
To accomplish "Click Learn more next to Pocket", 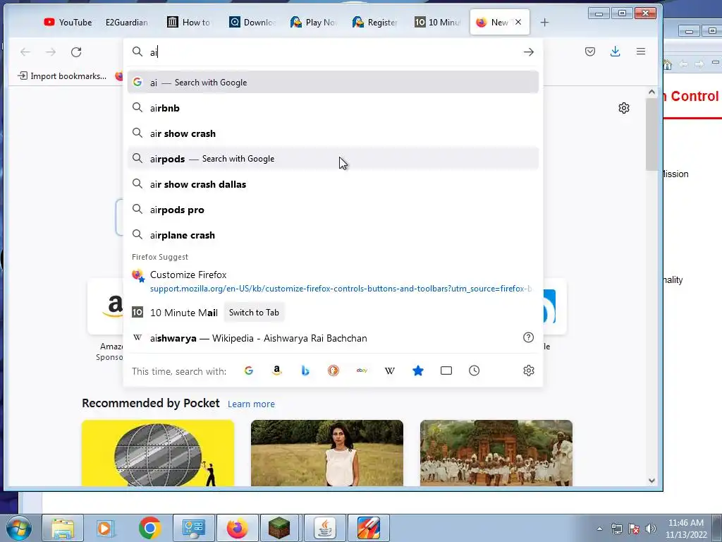I will point(251,404).
